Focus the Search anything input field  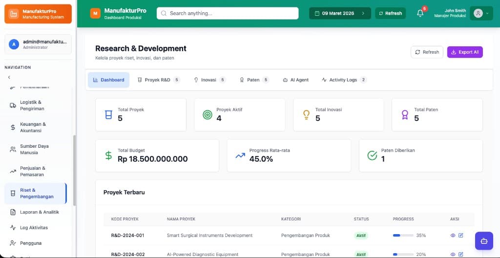point(228,13)
